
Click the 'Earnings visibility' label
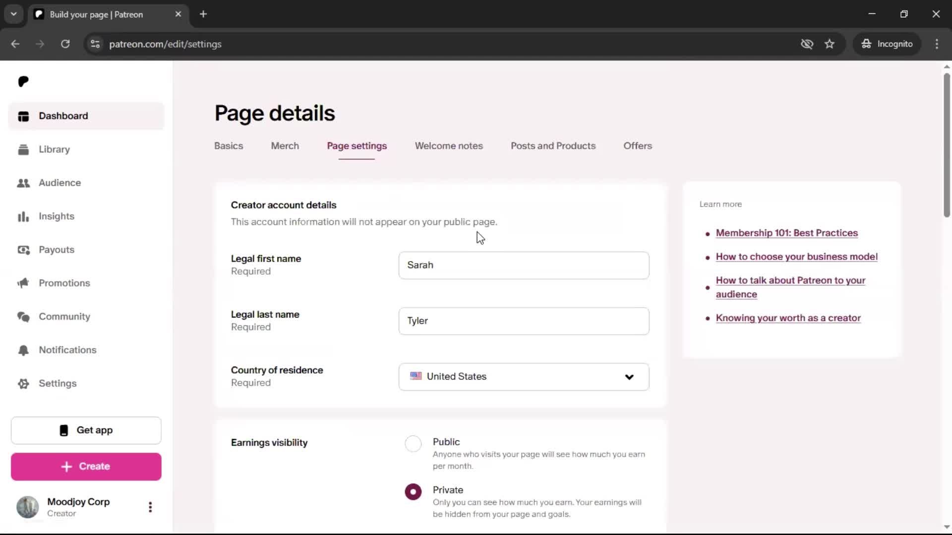click(269, 443)
